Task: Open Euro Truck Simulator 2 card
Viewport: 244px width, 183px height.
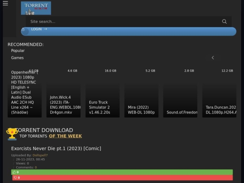Action: 102,93
